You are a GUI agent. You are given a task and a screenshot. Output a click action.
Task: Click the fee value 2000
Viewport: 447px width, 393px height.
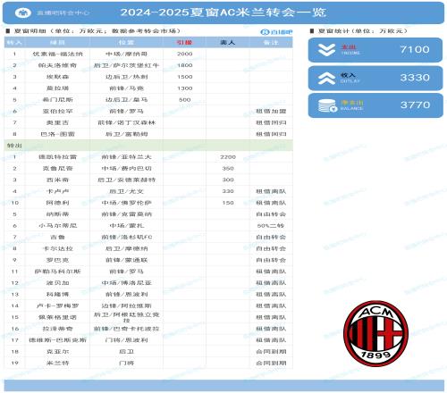pyautogui.click(x=185, y=54)
